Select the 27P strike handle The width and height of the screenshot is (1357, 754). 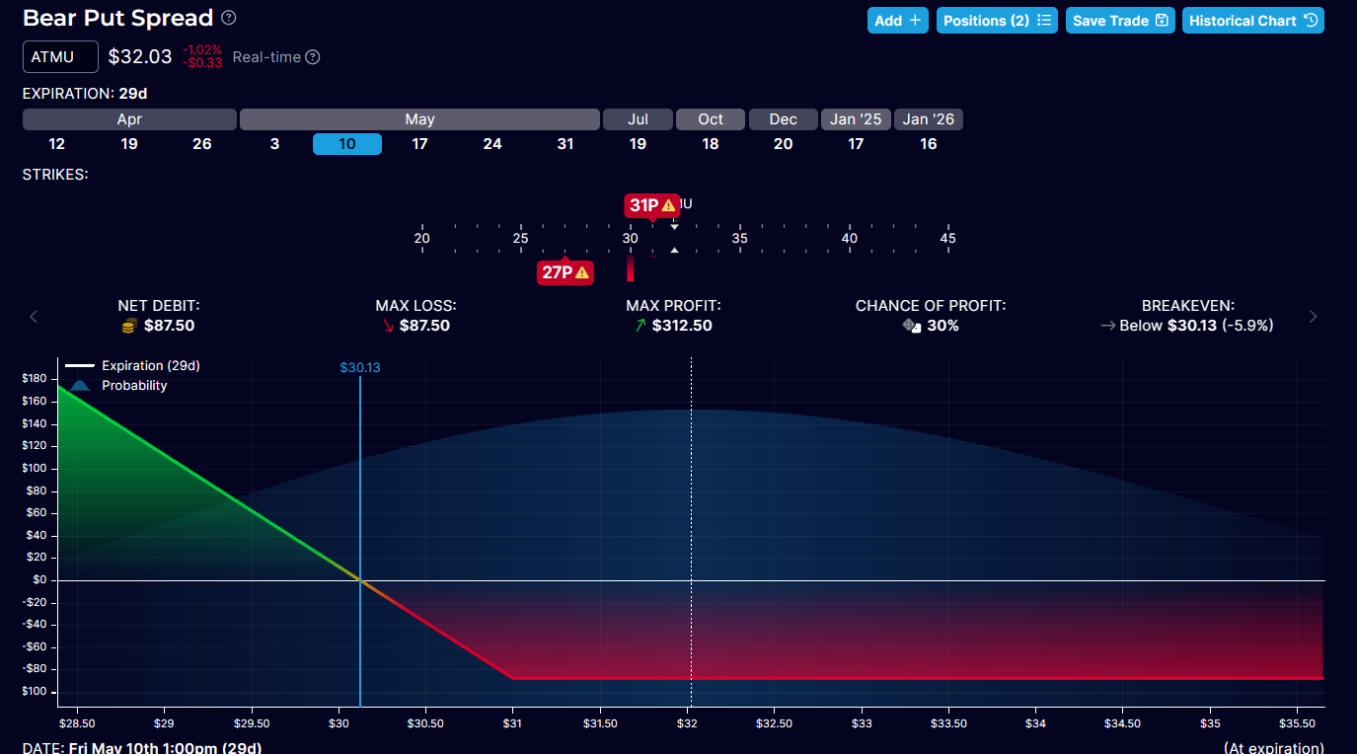565,272
